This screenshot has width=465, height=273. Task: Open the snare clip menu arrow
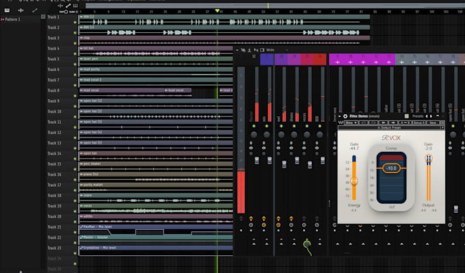tap(81, 195)
